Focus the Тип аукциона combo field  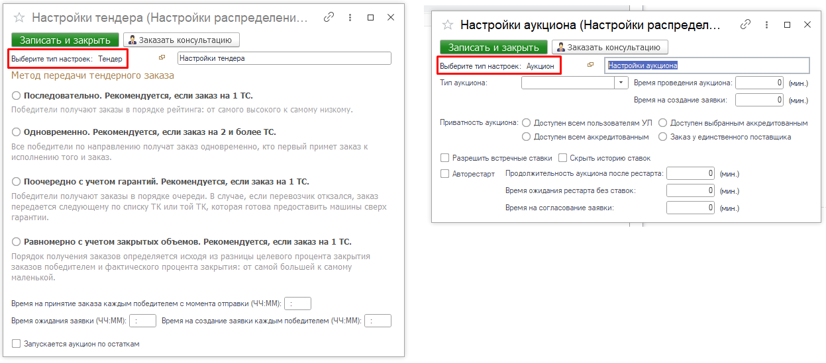[568, 83]
